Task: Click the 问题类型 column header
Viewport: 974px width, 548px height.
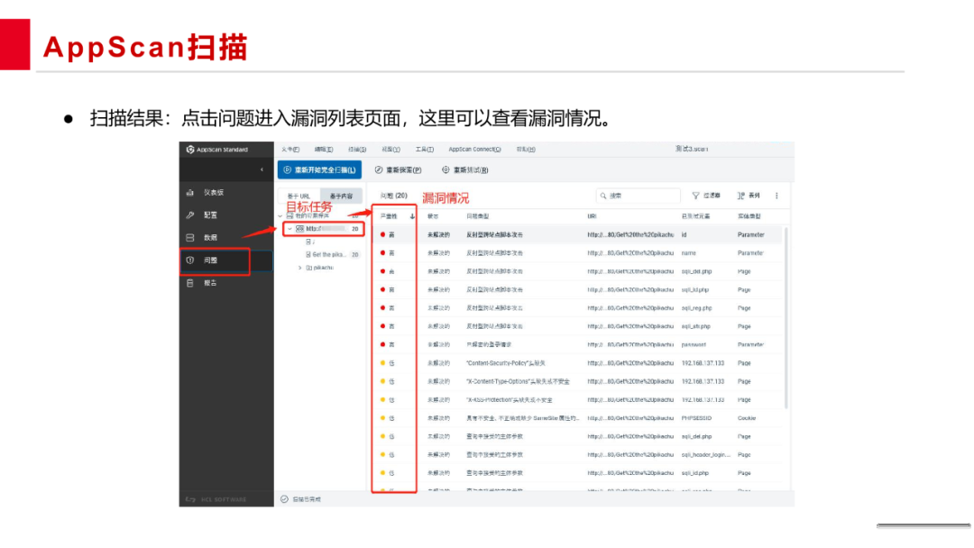Action: point(478,216)
